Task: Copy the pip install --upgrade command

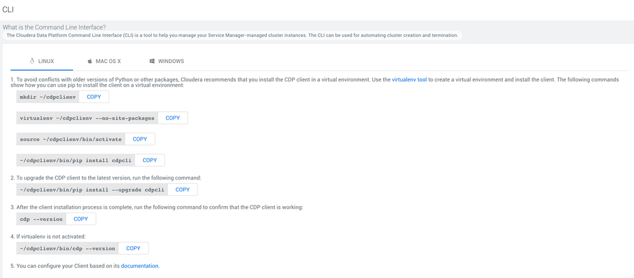Action: pyautogui.click(x=182, y=190)
